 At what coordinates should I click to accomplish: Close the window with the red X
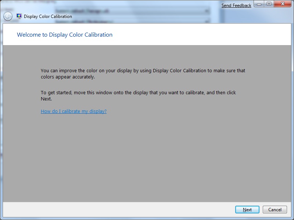pos(283,4)
